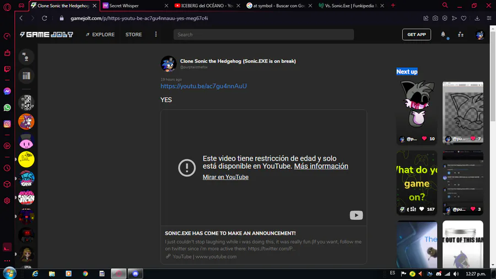Open Discord from taskbar

click(136, 273)
